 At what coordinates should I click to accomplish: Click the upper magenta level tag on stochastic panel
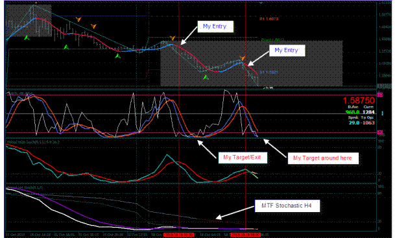pos(380,95)
